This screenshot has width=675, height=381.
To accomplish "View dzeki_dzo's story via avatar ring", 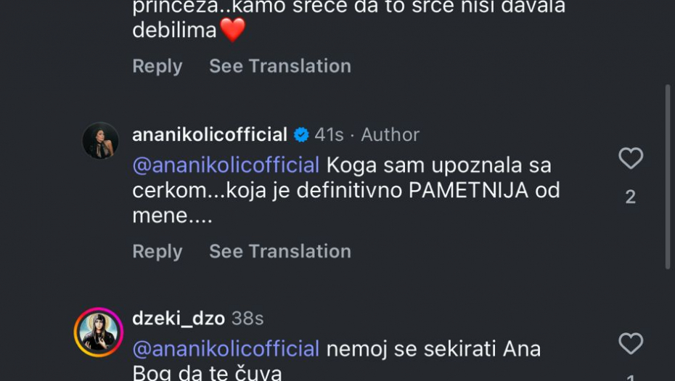I will pyautogui.click(x=99, y=332).
